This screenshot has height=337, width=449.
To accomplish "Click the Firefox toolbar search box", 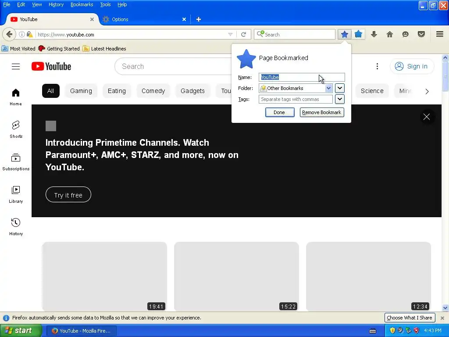I will [x=295, y=34].
